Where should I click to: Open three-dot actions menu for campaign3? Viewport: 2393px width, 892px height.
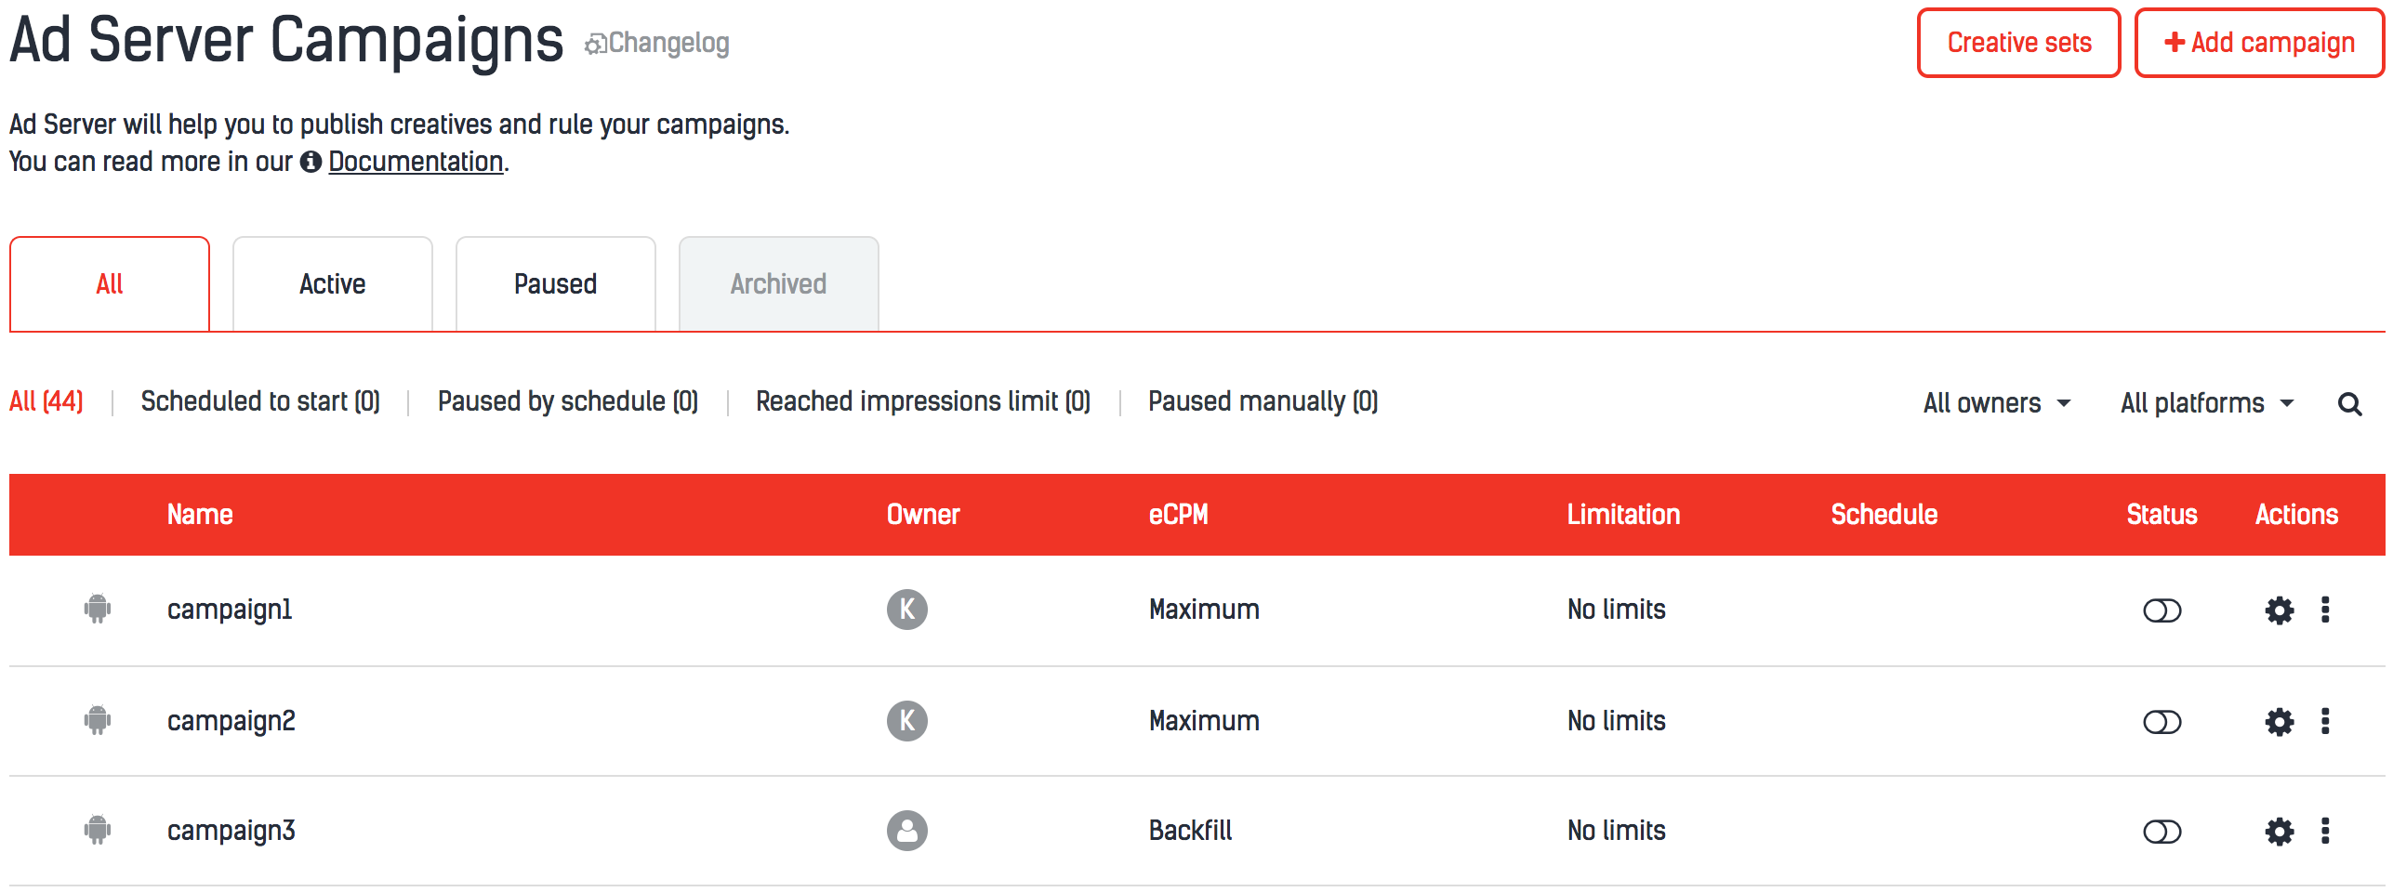2324,831
